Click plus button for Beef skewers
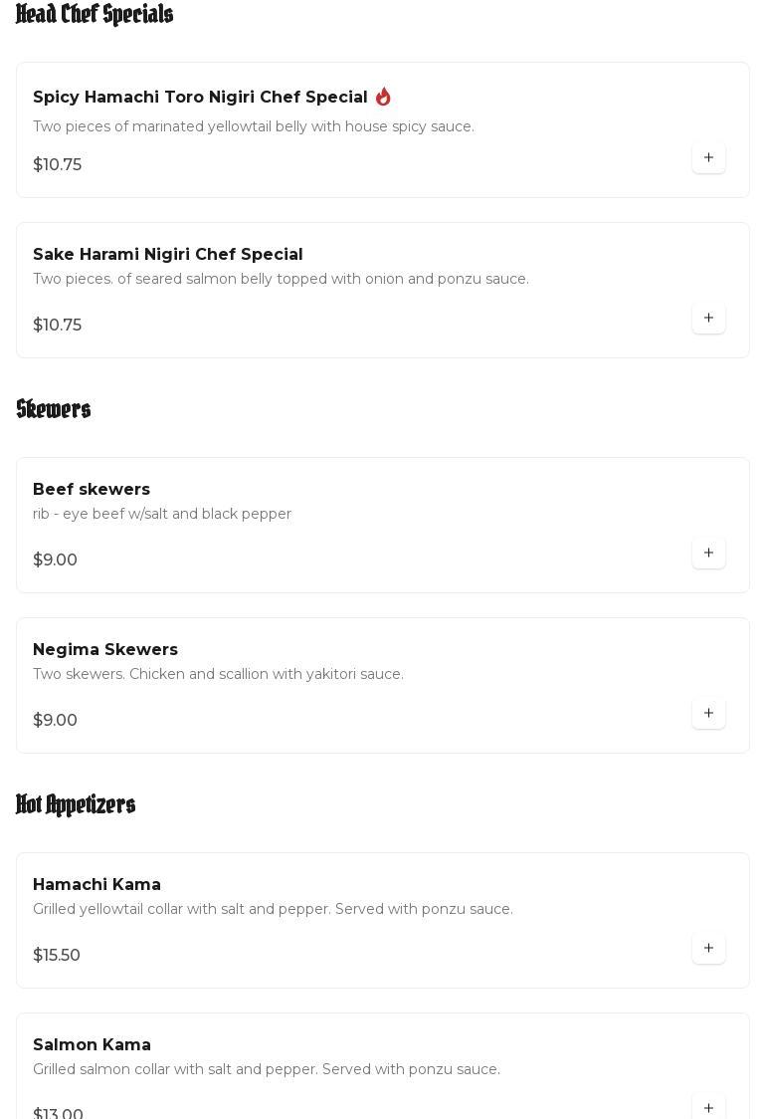Screen dimensions: 766x1119 708,553
